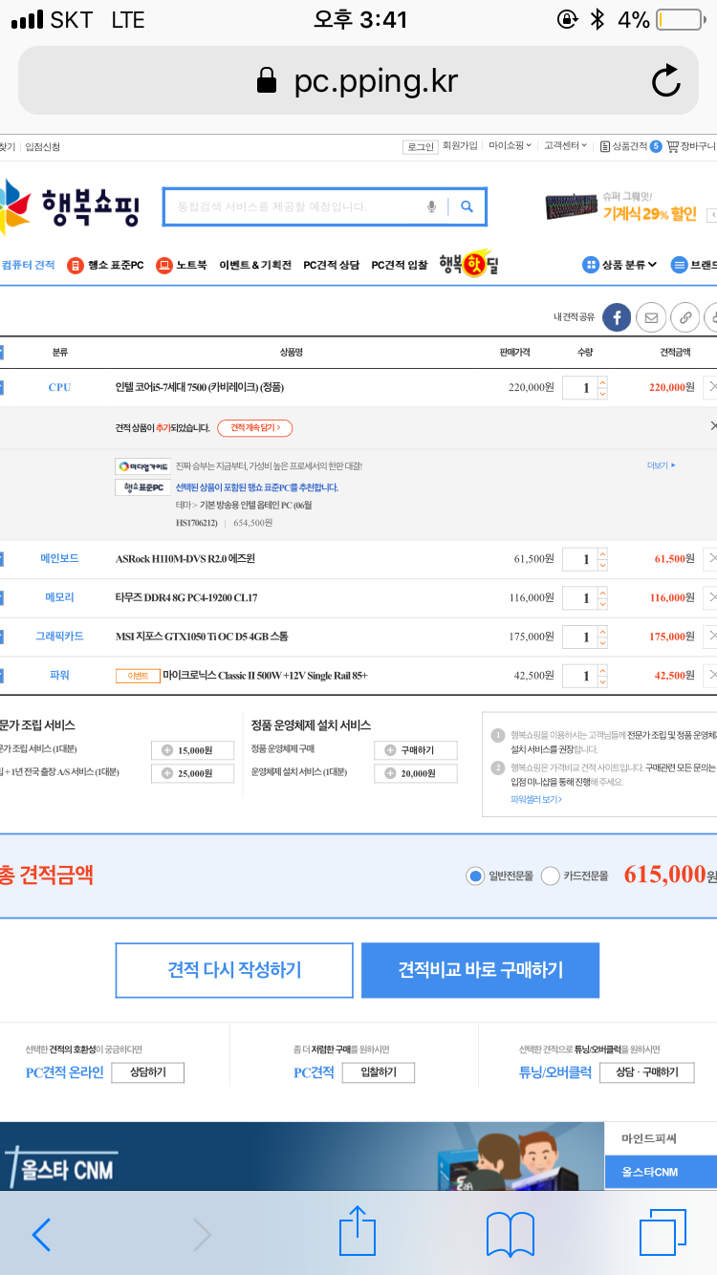Remove the 메모리 row with X
This screenshot has width=717, height=1275.
point(710,597)
